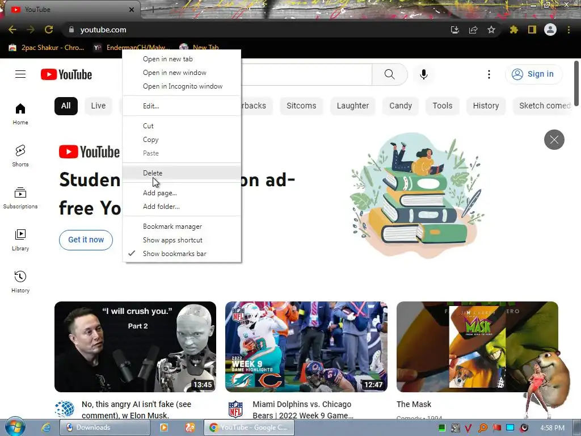Open Elon Musk AI video thumbnail
This screenshot has width=581, height=436.
(x=135, y=347)
